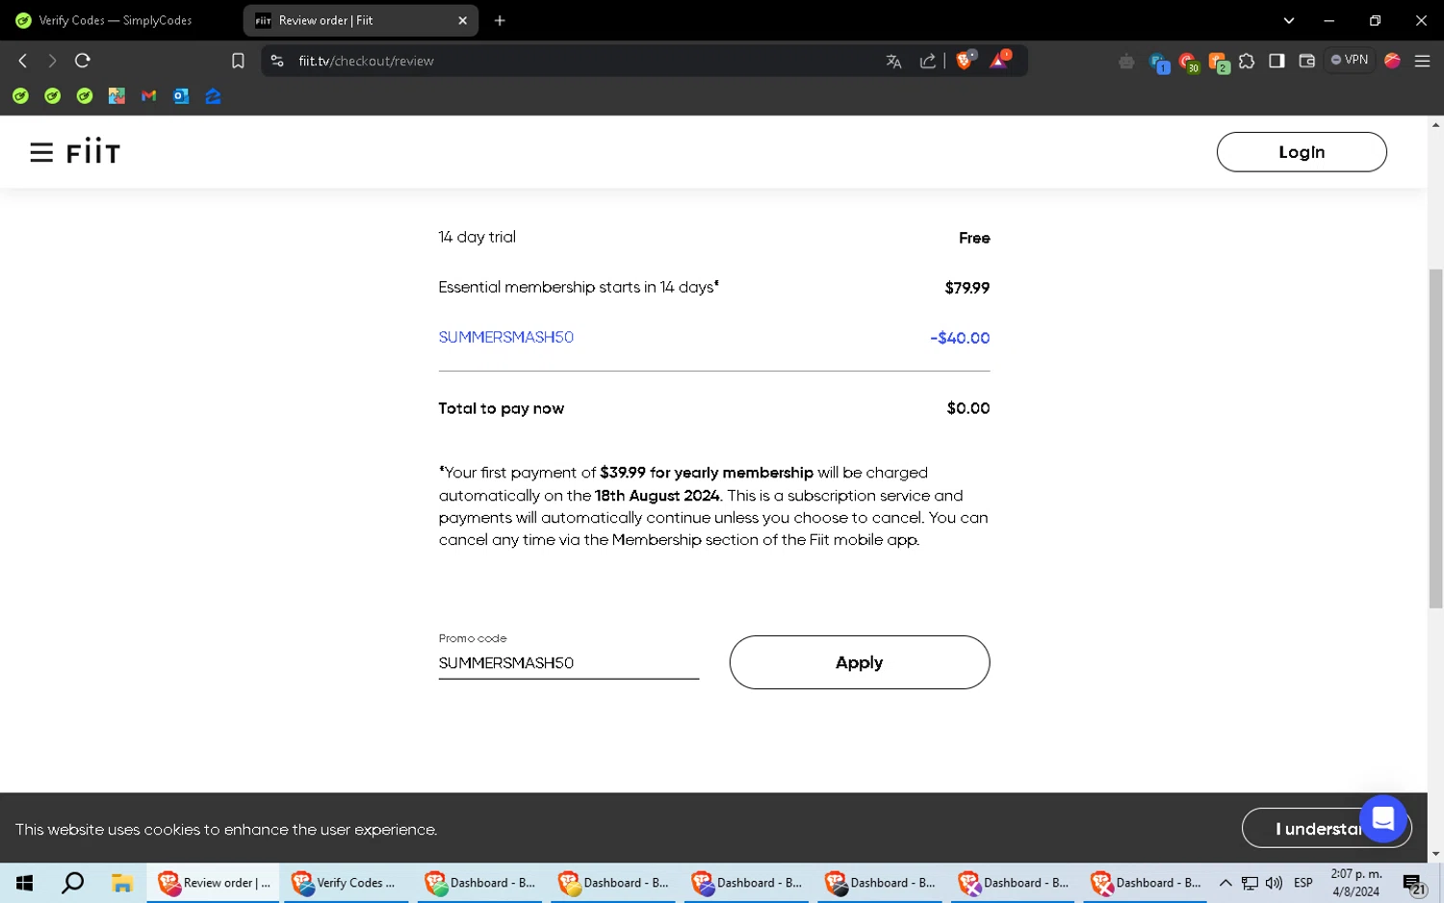Screen dimensions: 1444x903
Task: Go back to the previous page
Action: coord(23,61)
